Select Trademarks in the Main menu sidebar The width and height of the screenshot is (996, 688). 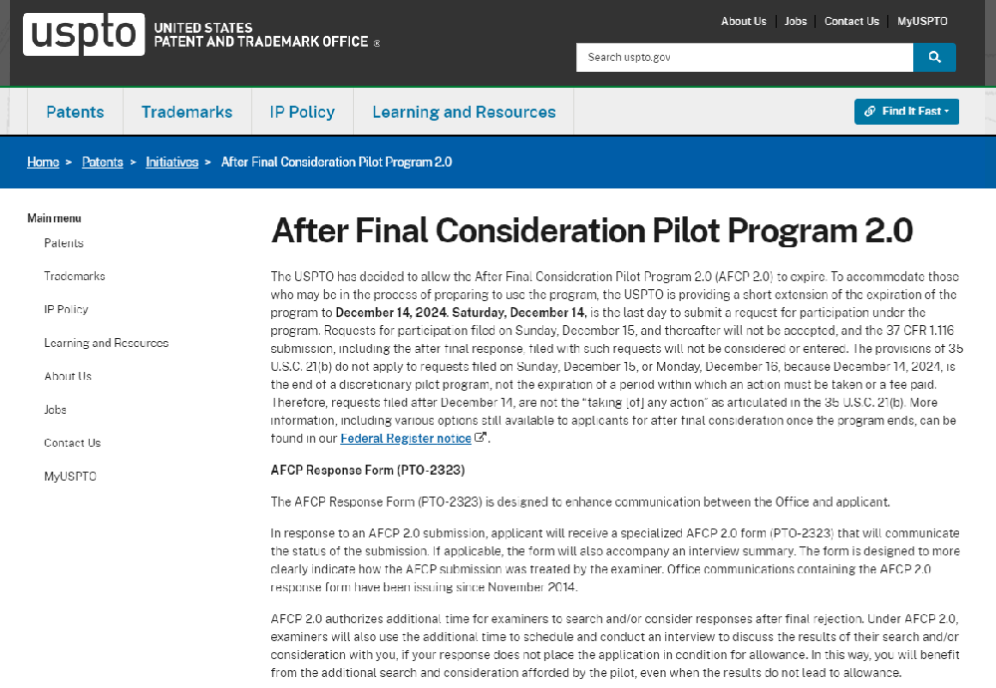pyautogui.click(x=75, y=276)
